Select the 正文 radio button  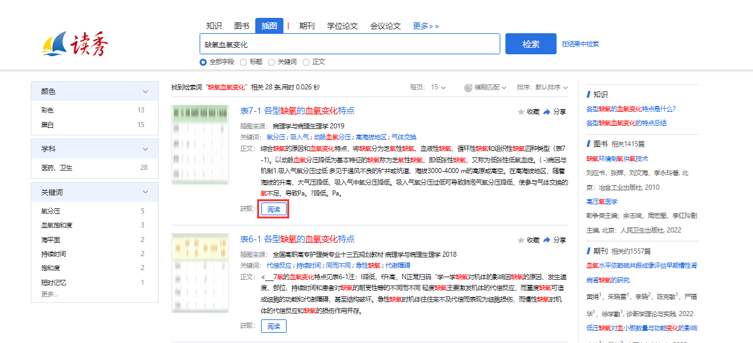tap(306, 62)
